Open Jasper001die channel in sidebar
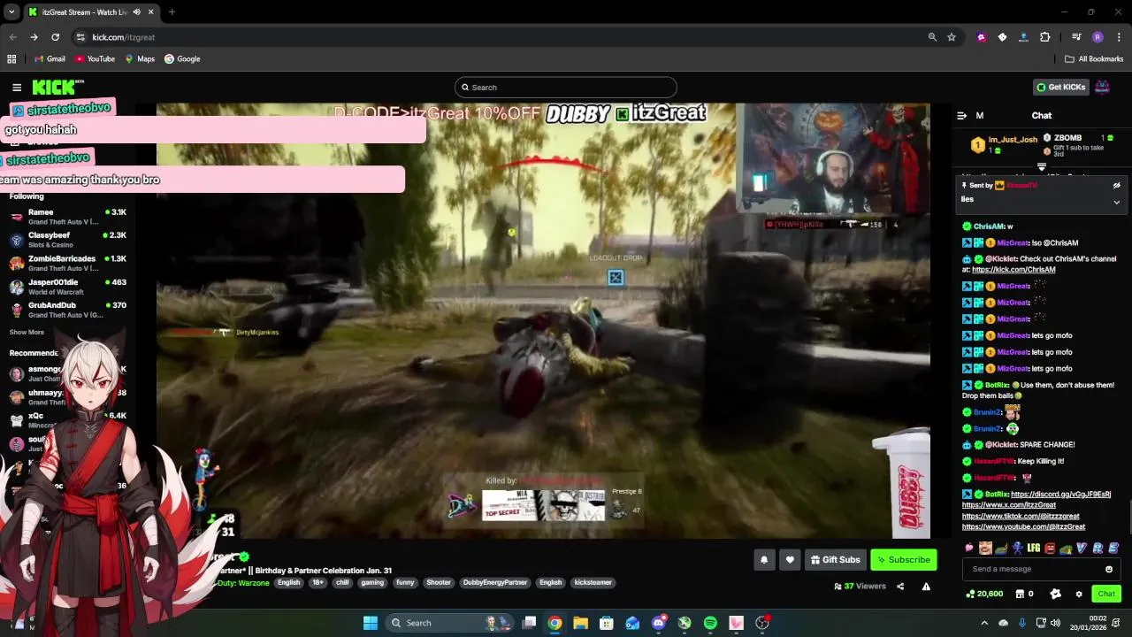 pyautogui.click(x=68, y=287)
